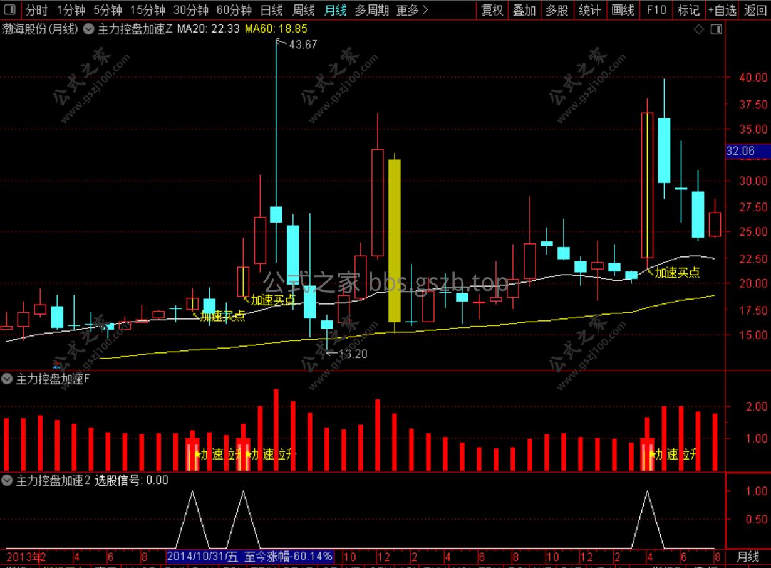The height and width of the screenshot is (568, 771).
Task: Click the 月线 period label at bottom-right
Action: click(748, 556)
